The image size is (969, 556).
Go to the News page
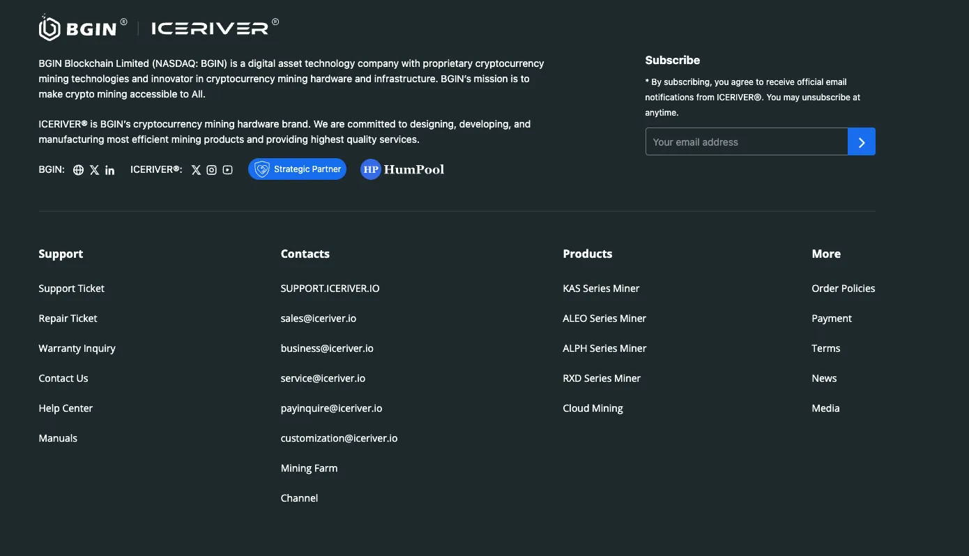[824, 378]
